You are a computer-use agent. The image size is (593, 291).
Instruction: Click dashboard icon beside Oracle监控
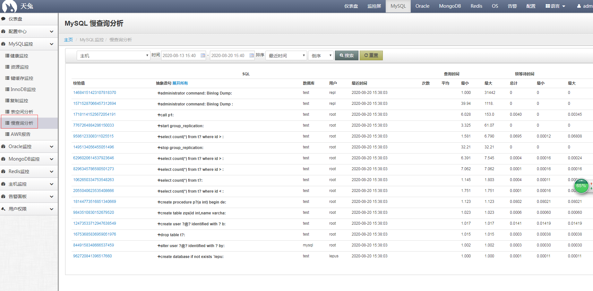click(x=3, y=146)
